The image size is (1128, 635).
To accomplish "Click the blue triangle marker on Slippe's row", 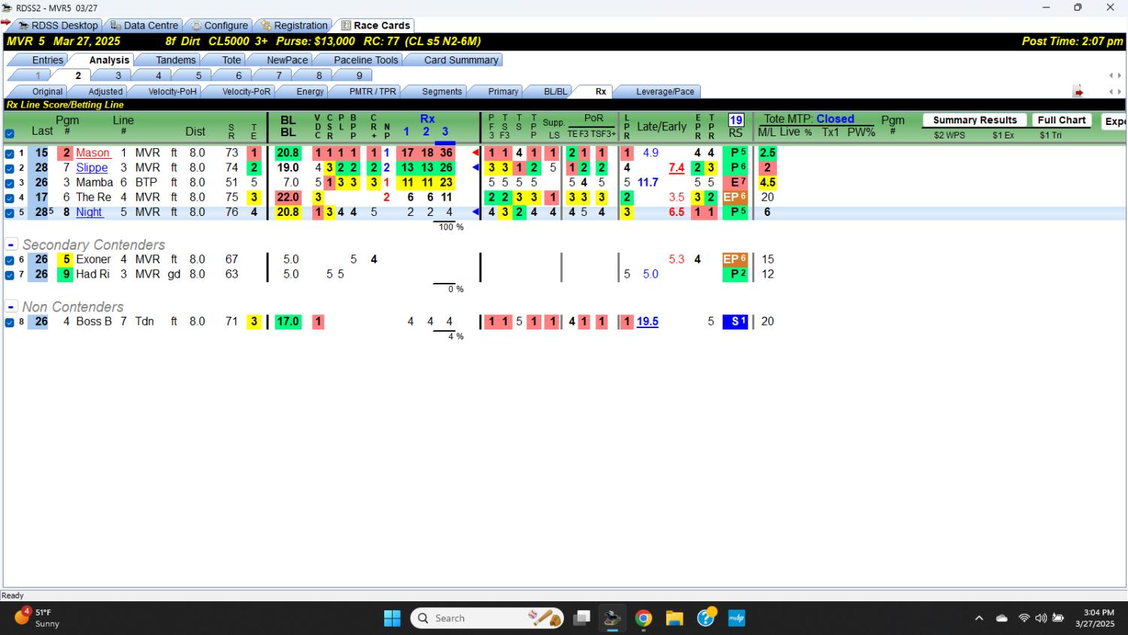I will point(475,168).
